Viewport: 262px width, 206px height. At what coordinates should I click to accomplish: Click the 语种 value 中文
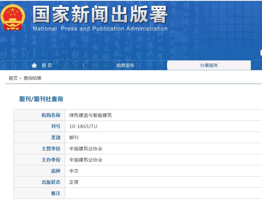point(74,171)
